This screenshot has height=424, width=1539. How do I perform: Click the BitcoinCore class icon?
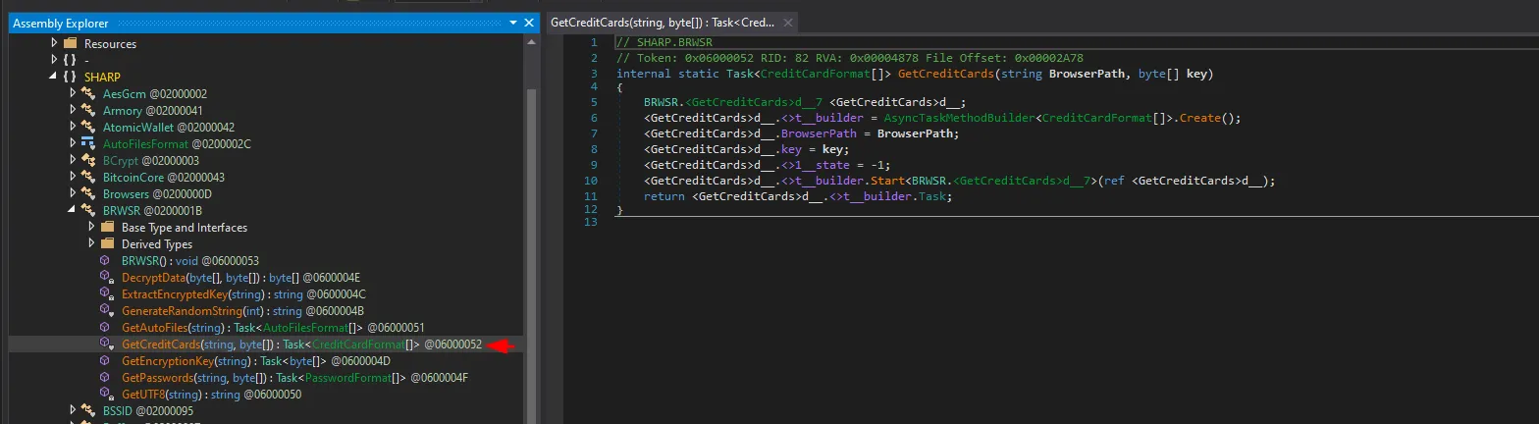coord(87,178)
